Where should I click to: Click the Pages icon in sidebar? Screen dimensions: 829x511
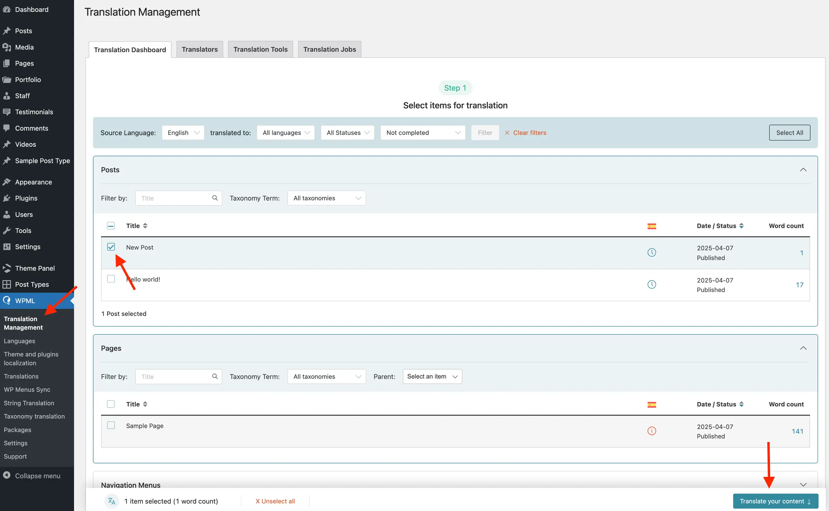click(x=7, y=63)
